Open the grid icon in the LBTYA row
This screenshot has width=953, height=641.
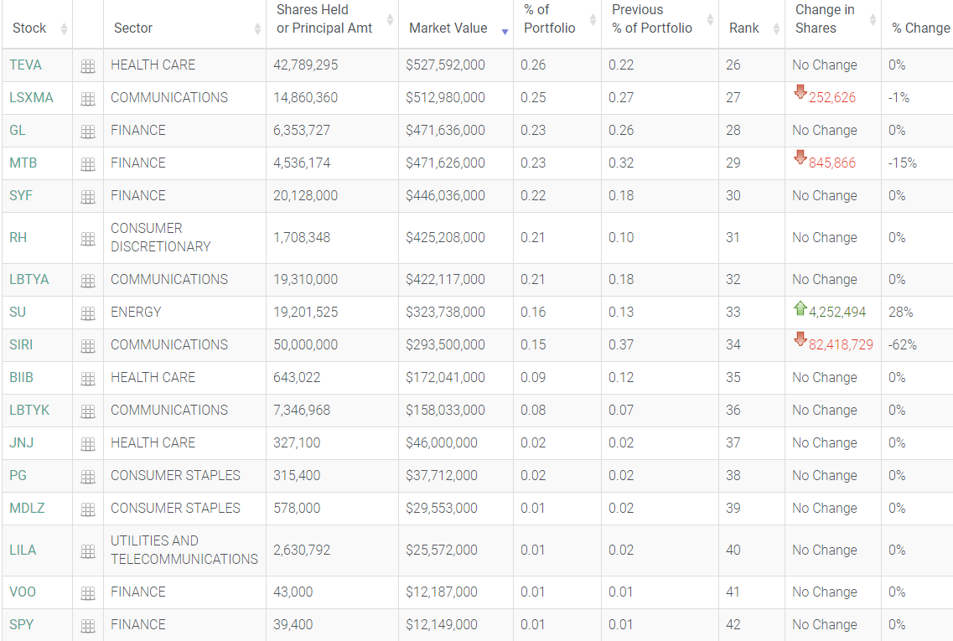pos(88,282)
